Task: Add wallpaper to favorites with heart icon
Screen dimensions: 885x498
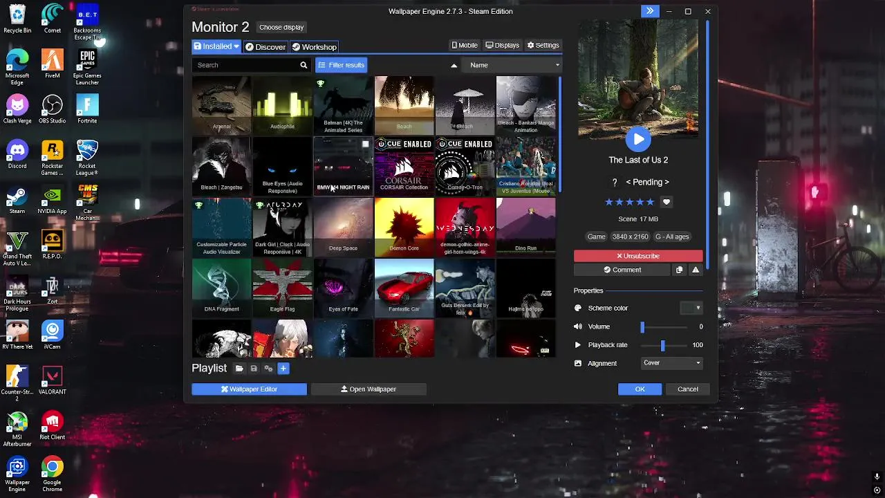Action: tap(667, 202)
